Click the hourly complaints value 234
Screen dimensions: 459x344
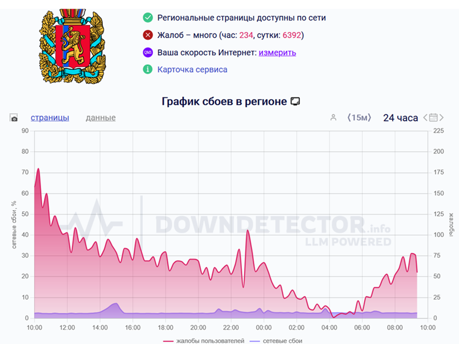coord(246,35)
